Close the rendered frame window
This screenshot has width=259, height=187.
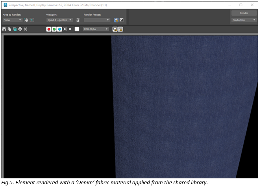point(252,5)
